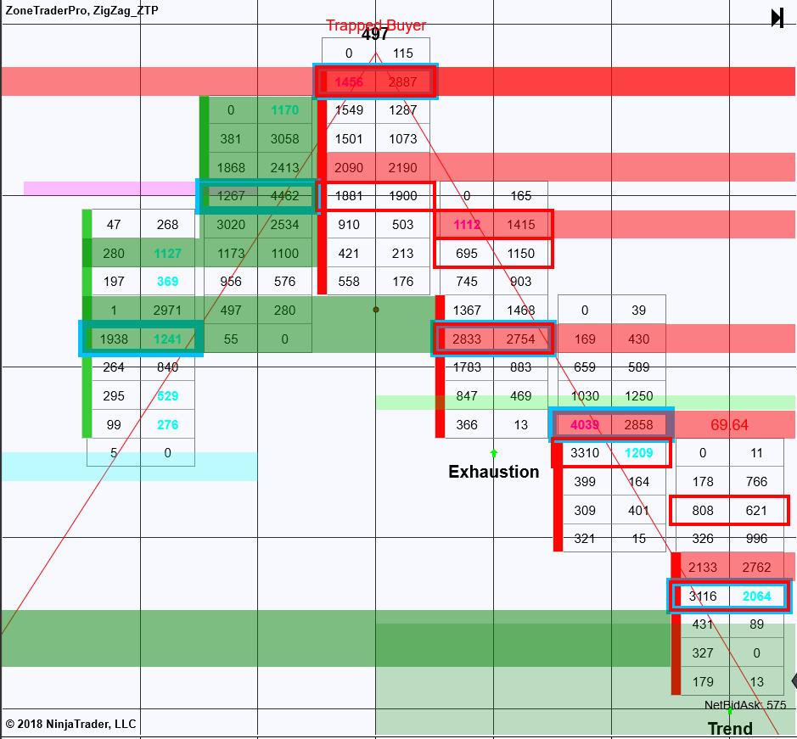Screen dimensions: 797x739
Task: Click the cell showing 1783
Action: (x=467, y=367)
